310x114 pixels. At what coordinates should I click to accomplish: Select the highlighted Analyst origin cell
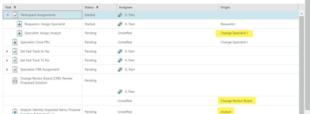point(226,112)
